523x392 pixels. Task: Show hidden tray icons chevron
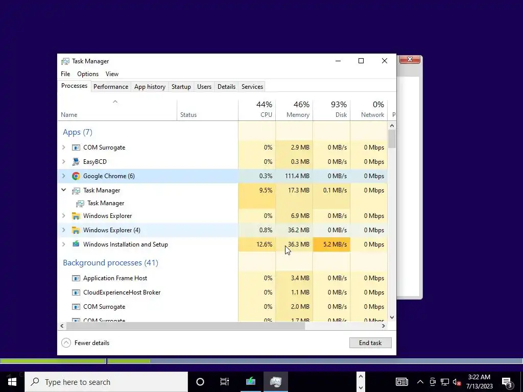coord(420,382)
